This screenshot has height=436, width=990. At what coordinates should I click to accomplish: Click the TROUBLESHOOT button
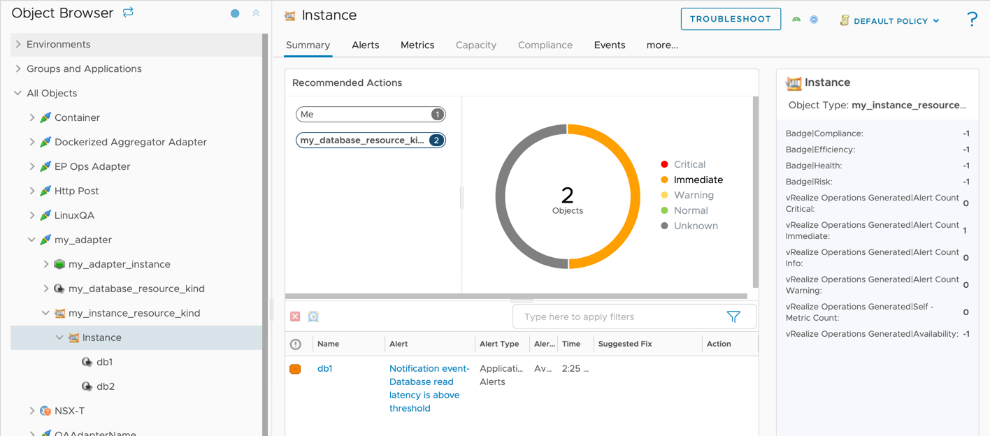[x=731, y=19]
